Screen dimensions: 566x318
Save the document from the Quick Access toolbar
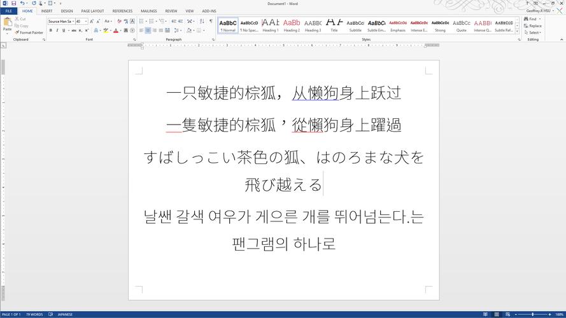[x=14, y=3]
